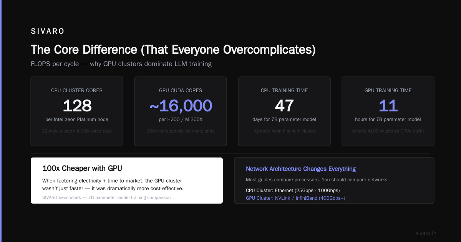Click the paragraph about electricity and time-to-market

click(x=113, y=184)
